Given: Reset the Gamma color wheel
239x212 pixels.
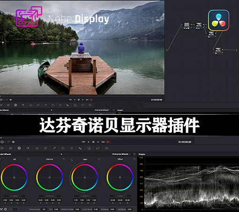Looking at the screenshot, I should click(64, 159).
